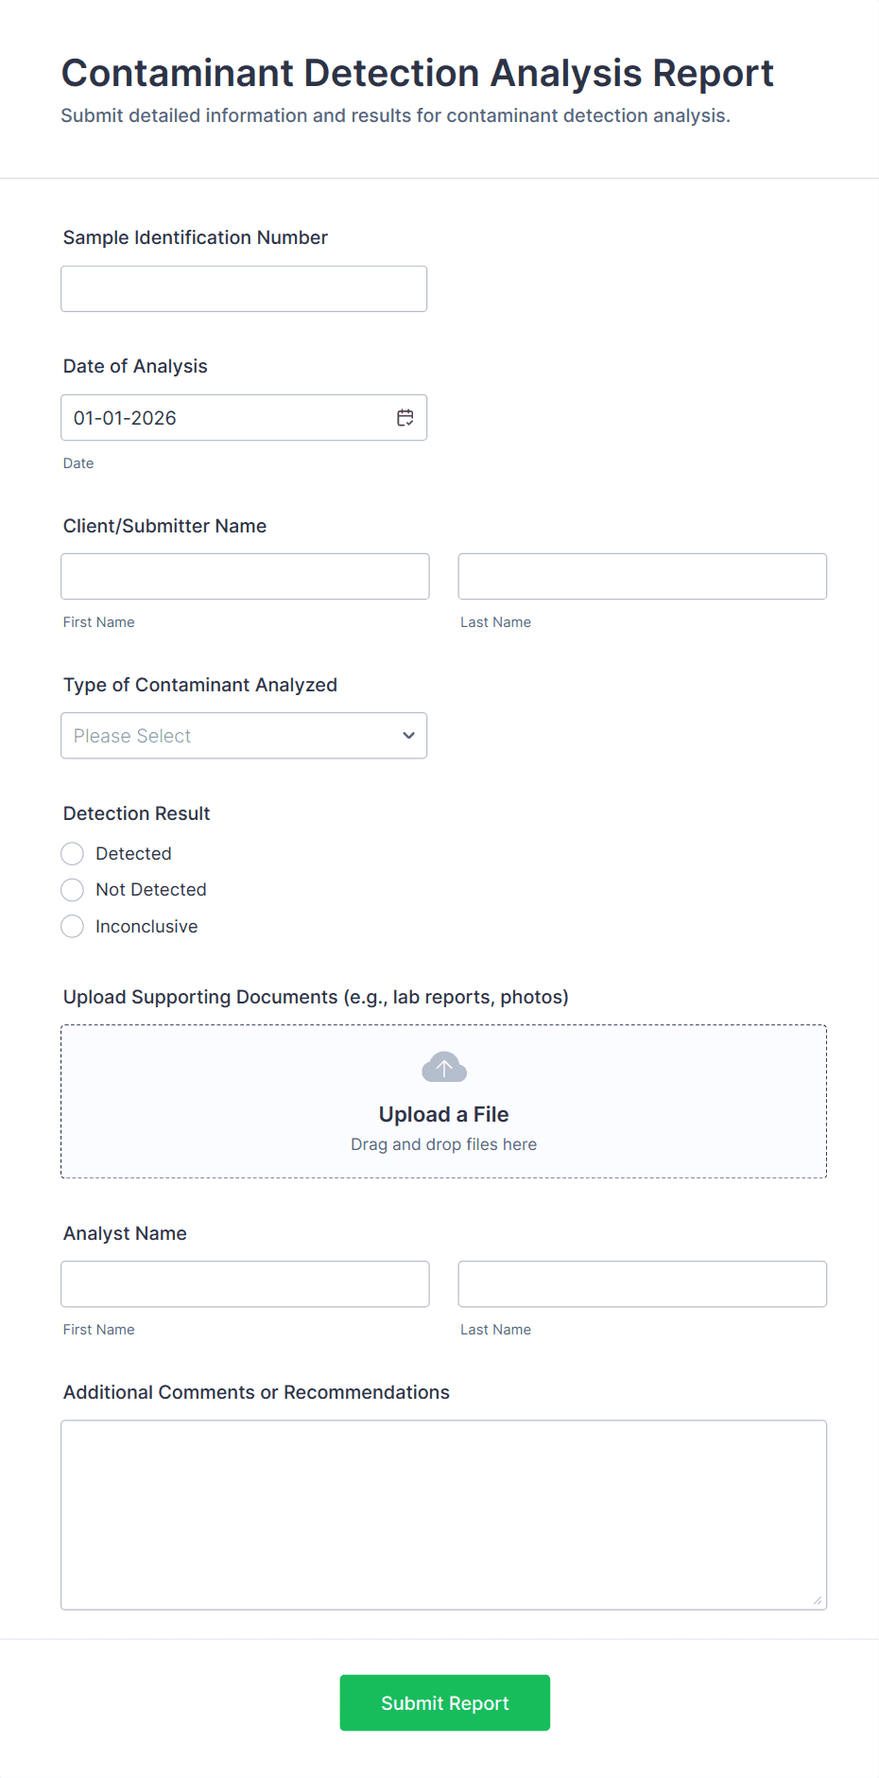Click the Additional Comments text area
Screen dimensions: 879x1778
point(443,1514)
